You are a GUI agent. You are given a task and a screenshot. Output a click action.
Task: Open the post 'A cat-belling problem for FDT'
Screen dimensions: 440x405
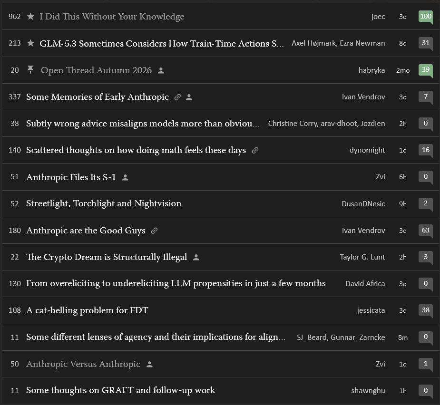click(87, 310)
